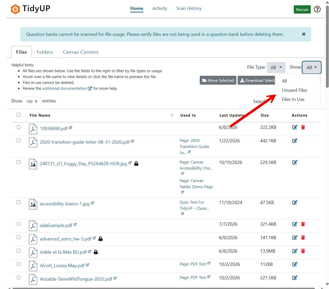Check the box for 10936998.pdf
The height and width of the screenshot is (289, 329).
point(19,127)
